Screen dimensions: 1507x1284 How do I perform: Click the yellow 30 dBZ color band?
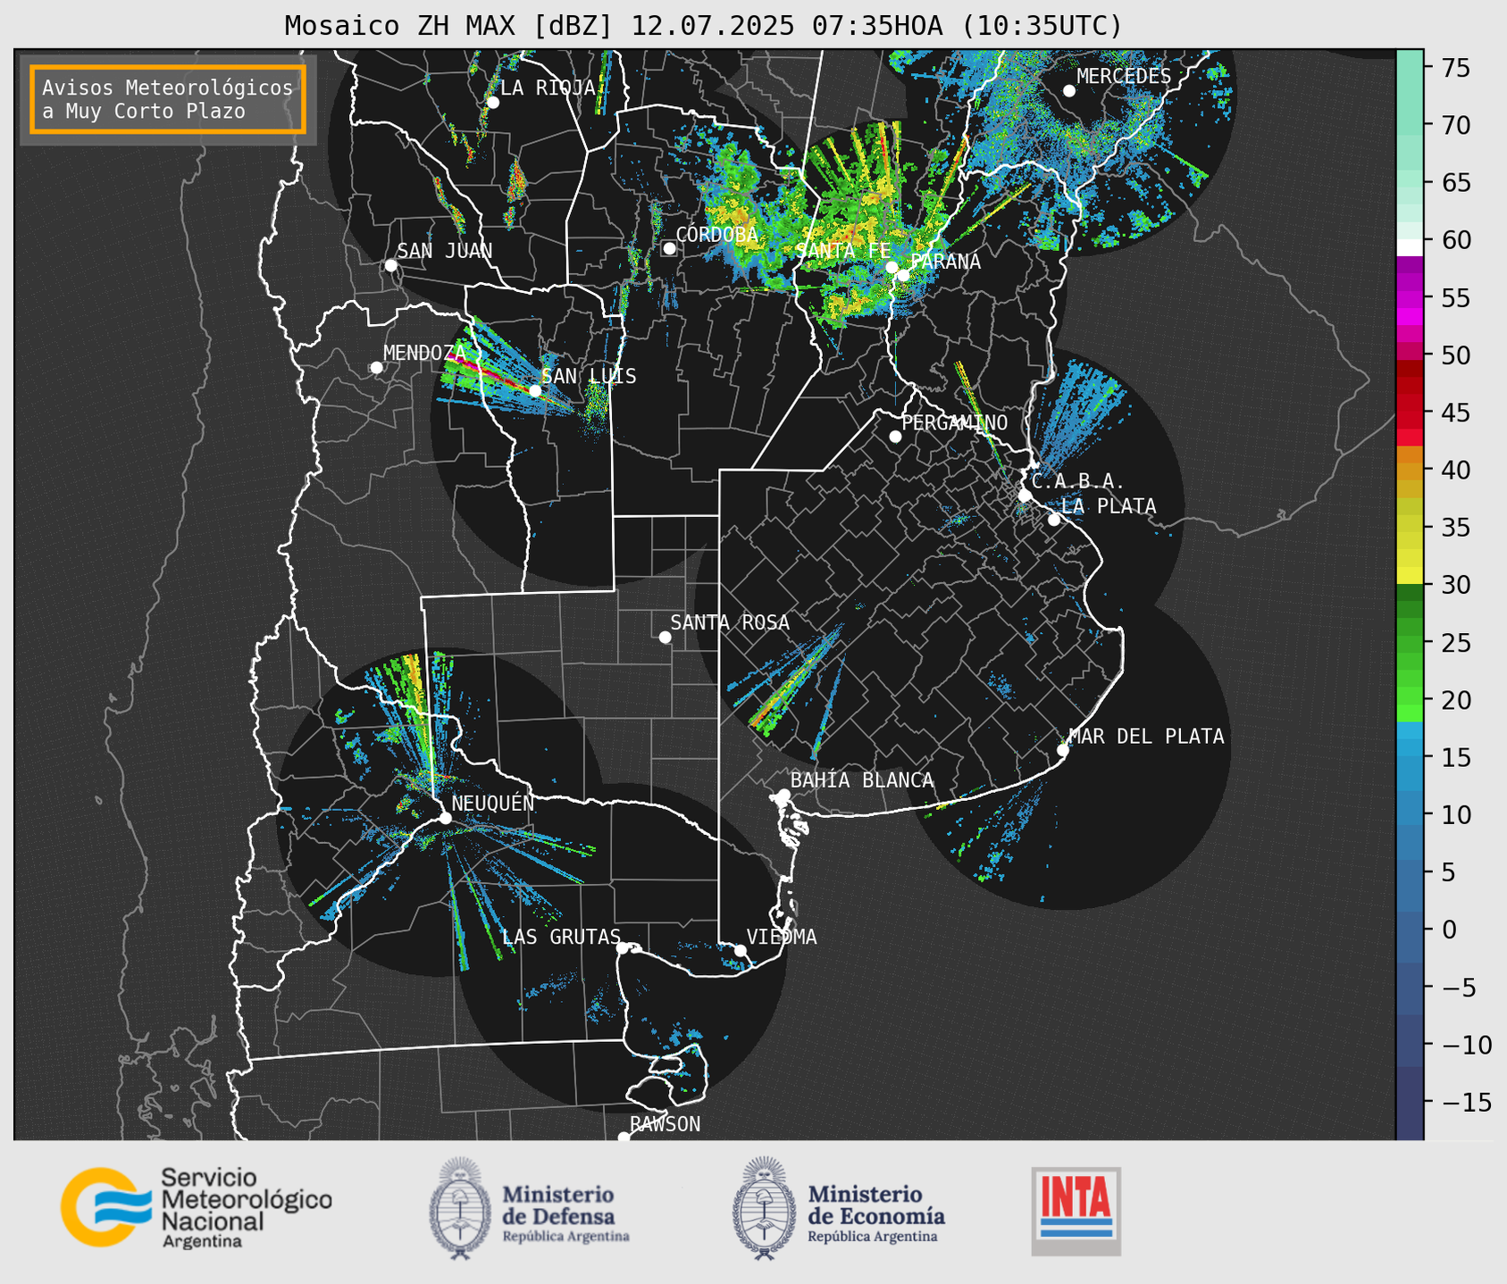pyautogui.click(x=1410, y=576)
